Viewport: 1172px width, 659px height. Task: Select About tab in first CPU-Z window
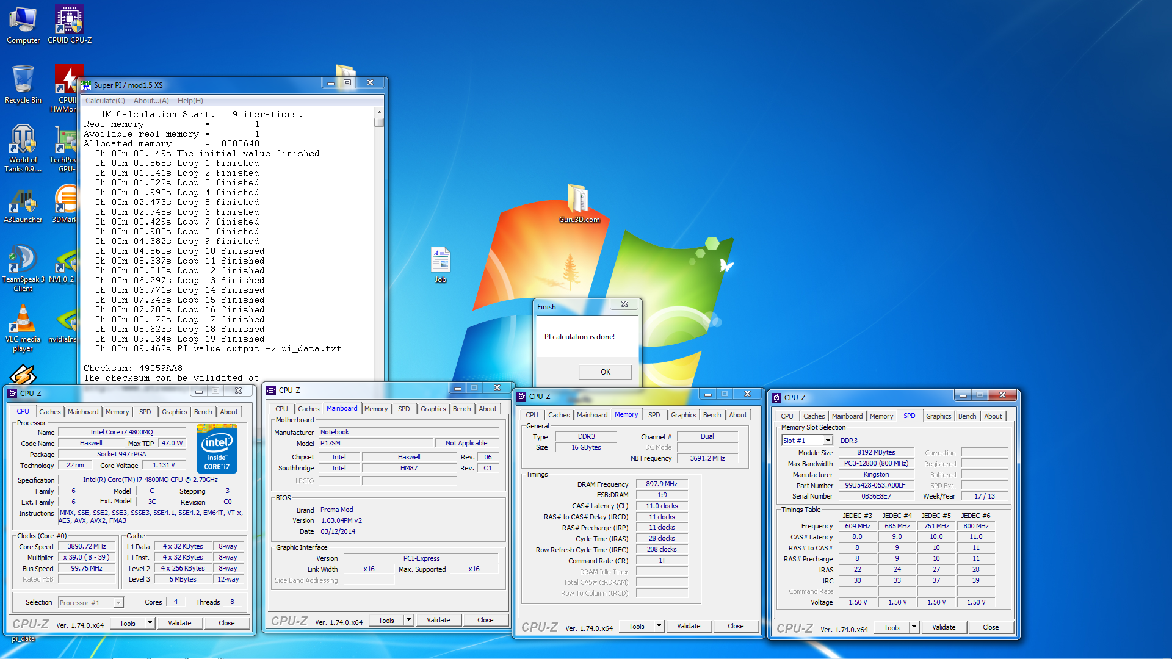pos(229,412)
